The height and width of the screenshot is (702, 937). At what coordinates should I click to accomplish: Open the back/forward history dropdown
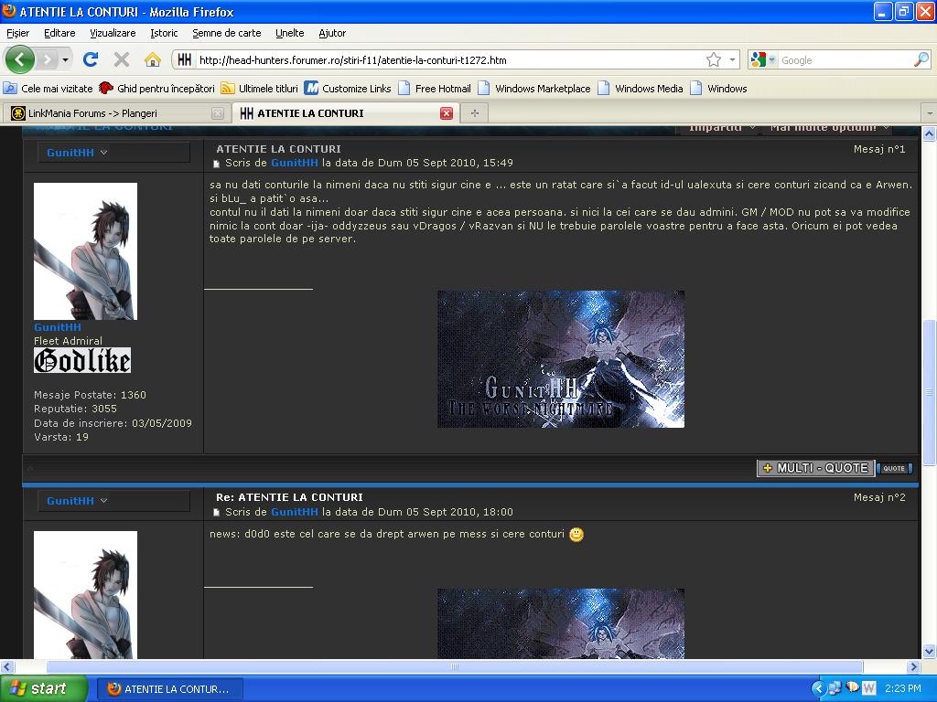coord(65,59)
